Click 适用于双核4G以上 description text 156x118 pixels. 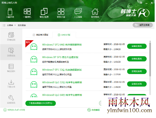tap(57, 49)
